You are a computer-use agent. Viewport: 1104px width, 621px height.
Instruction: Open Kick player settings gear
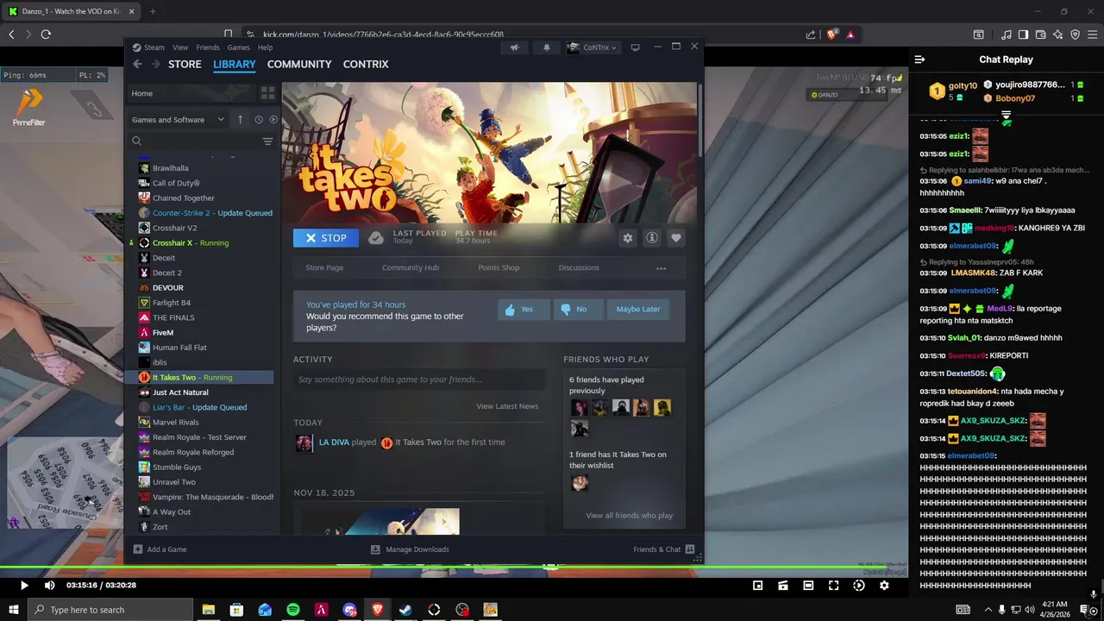point(884,586)
